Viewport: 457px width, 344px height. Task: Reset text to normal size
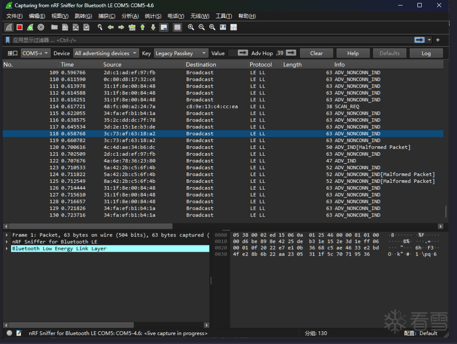click(x=212, y=27)
